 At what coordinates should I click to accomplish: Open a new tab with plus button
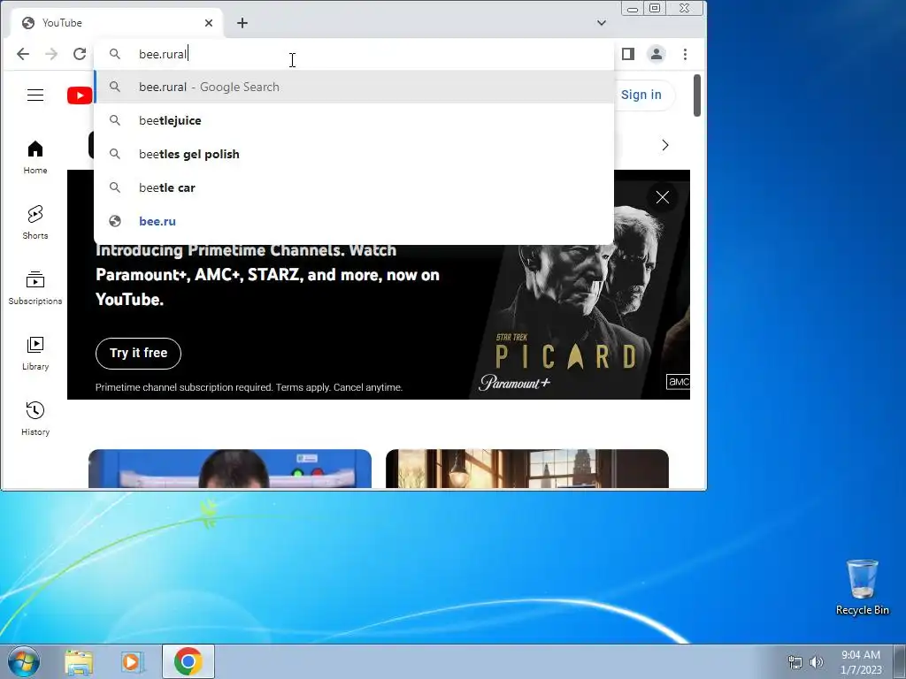click(242, 23)
